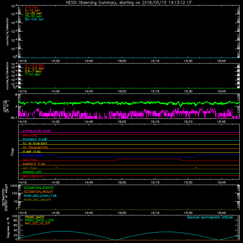Select the DECIMATION_WEIGHT legend label

39,192
